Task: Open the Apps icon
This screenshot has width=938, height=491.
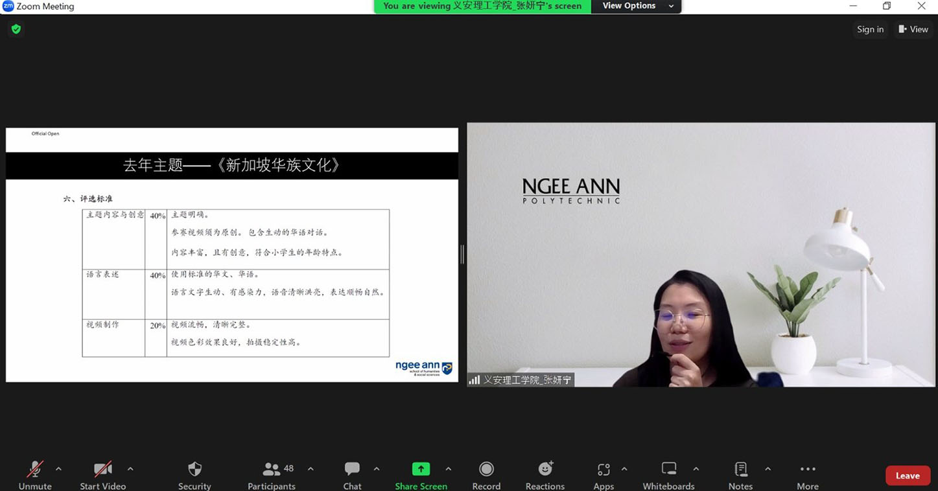Action: 604,470
